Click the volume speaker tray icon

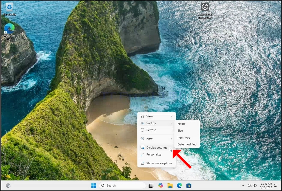[x=255, y=186]
